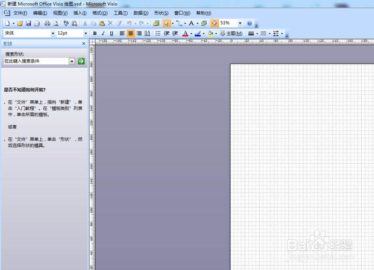Open the 格式(O) menu
Screen dimensions: 374x270
click(x=100, y=13)
